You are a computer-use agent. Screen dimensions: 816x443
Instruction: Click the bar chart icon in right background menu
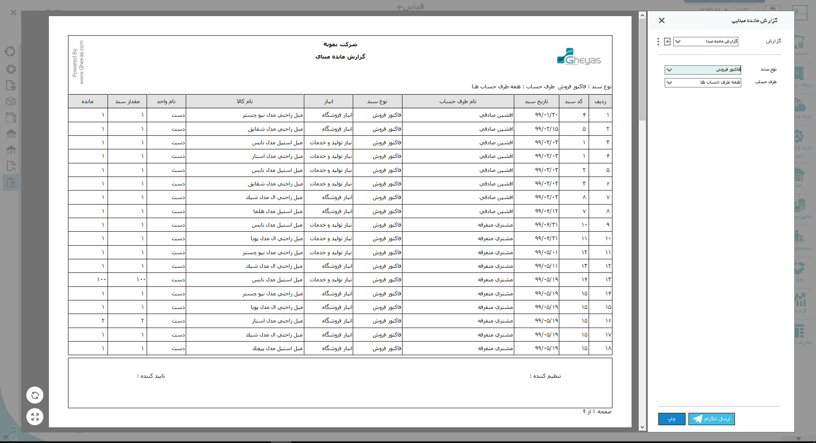(x=800, y=300)
